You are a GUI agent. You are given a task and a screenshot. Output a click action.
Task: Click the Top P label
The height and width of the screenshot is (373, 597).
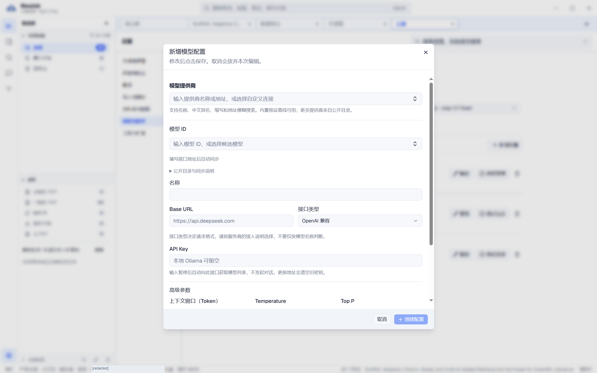347,301
